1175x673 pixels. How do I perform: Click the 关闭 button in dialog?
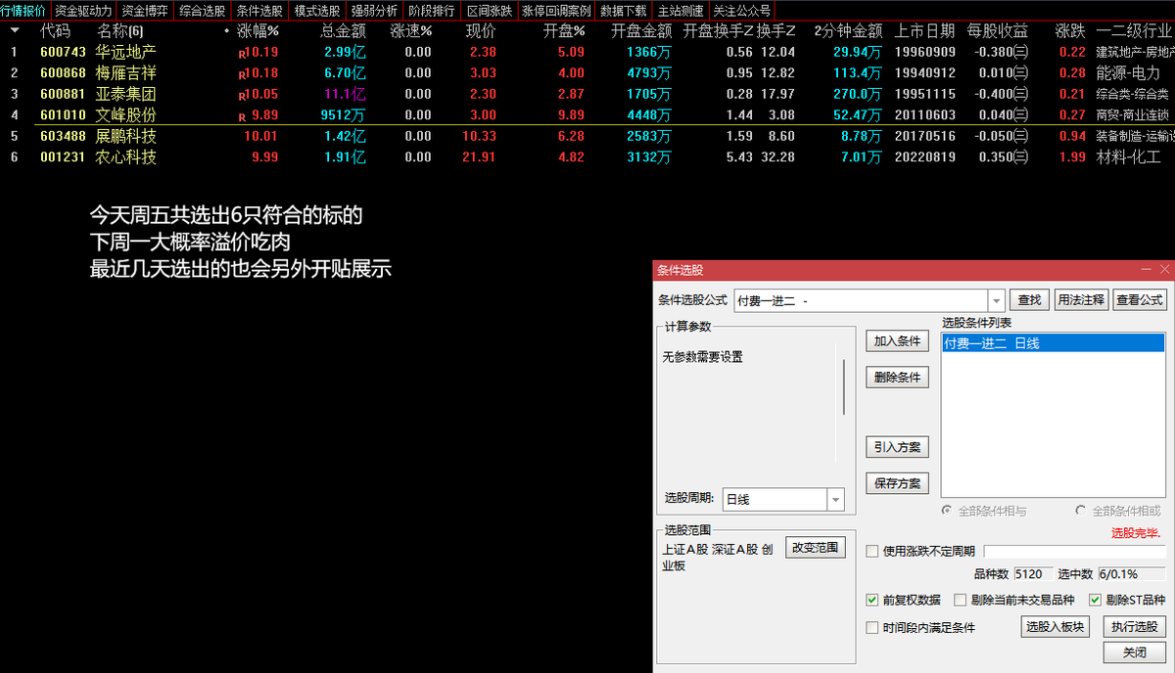pyautogui.click(x=1135, y=652)
